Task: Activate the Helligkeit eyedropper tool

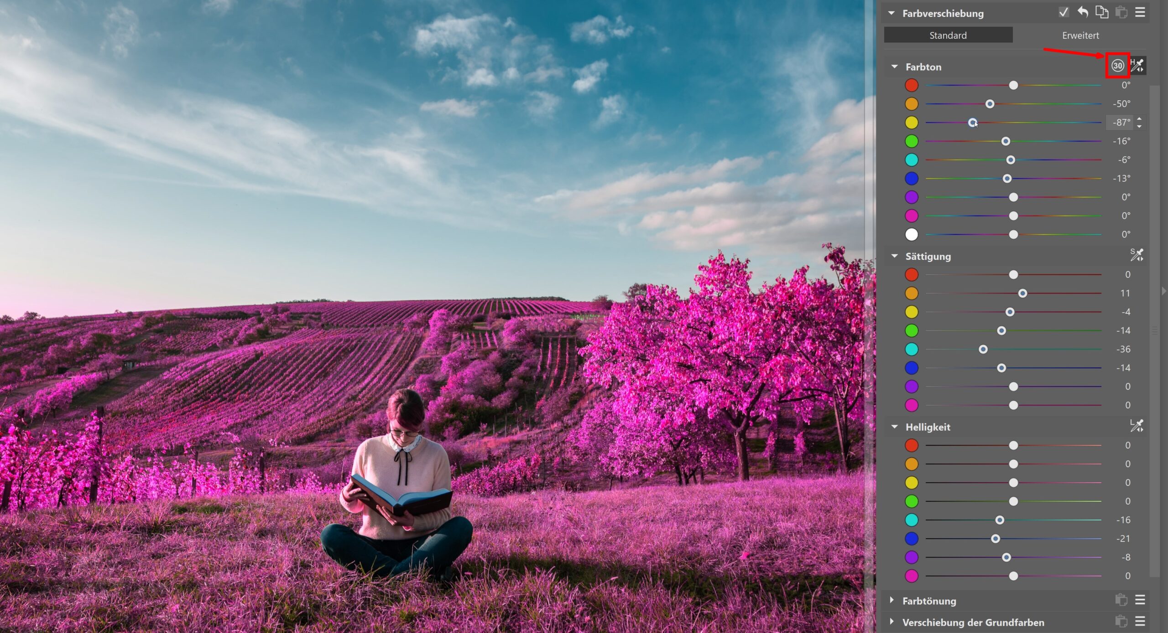Action: (x=1137, y=426)
